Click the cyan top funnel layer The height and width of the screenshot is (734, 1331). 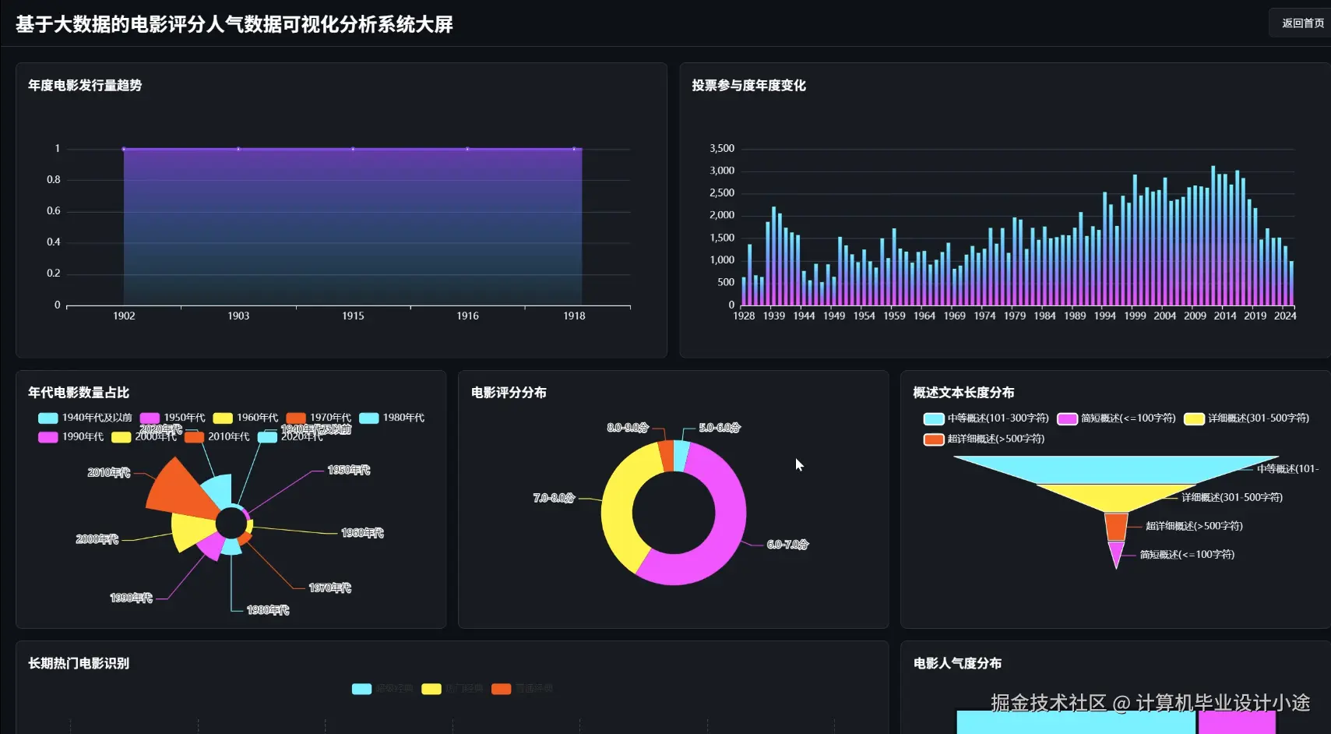coord(1115,470)
